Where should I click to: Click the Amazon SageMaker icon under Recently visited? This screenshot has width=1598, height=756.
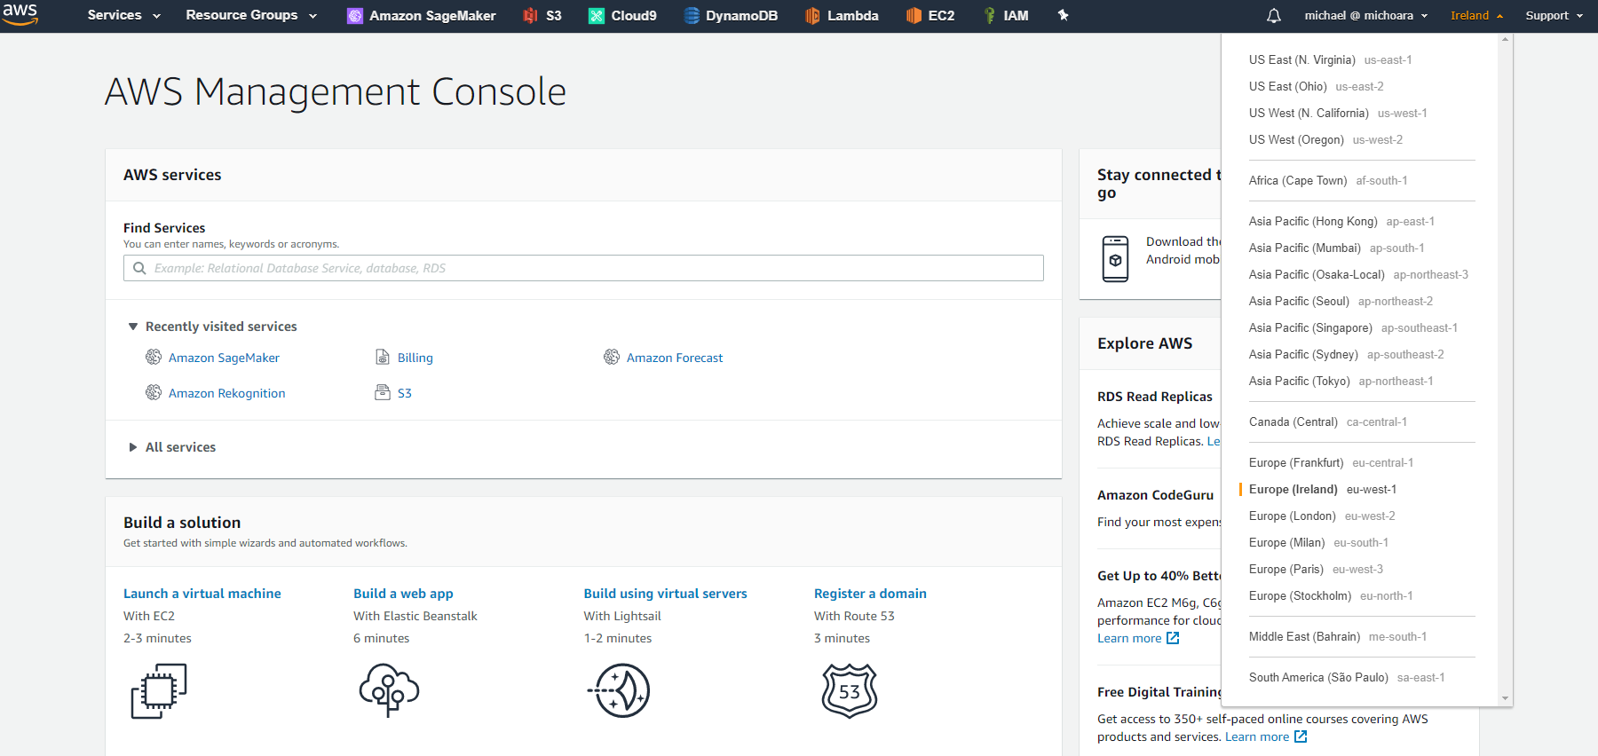point(154,357)
